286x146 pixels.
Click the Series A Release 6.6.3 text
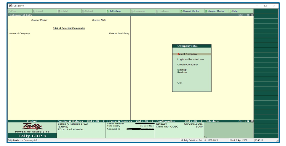pyautogui.click(x=73, y=124)
